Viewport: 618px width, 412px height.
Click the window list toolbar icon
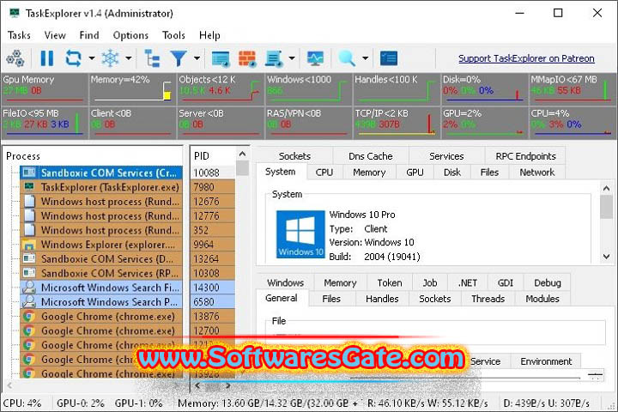pos(221,58)
